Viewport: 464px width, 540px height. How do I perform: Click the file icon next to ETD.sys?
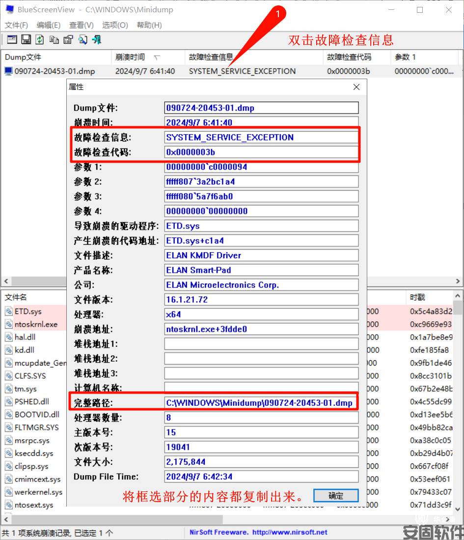tap(9, 312)
